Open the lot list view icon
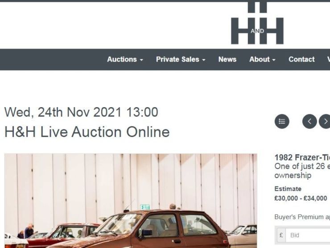 point(282,121)
